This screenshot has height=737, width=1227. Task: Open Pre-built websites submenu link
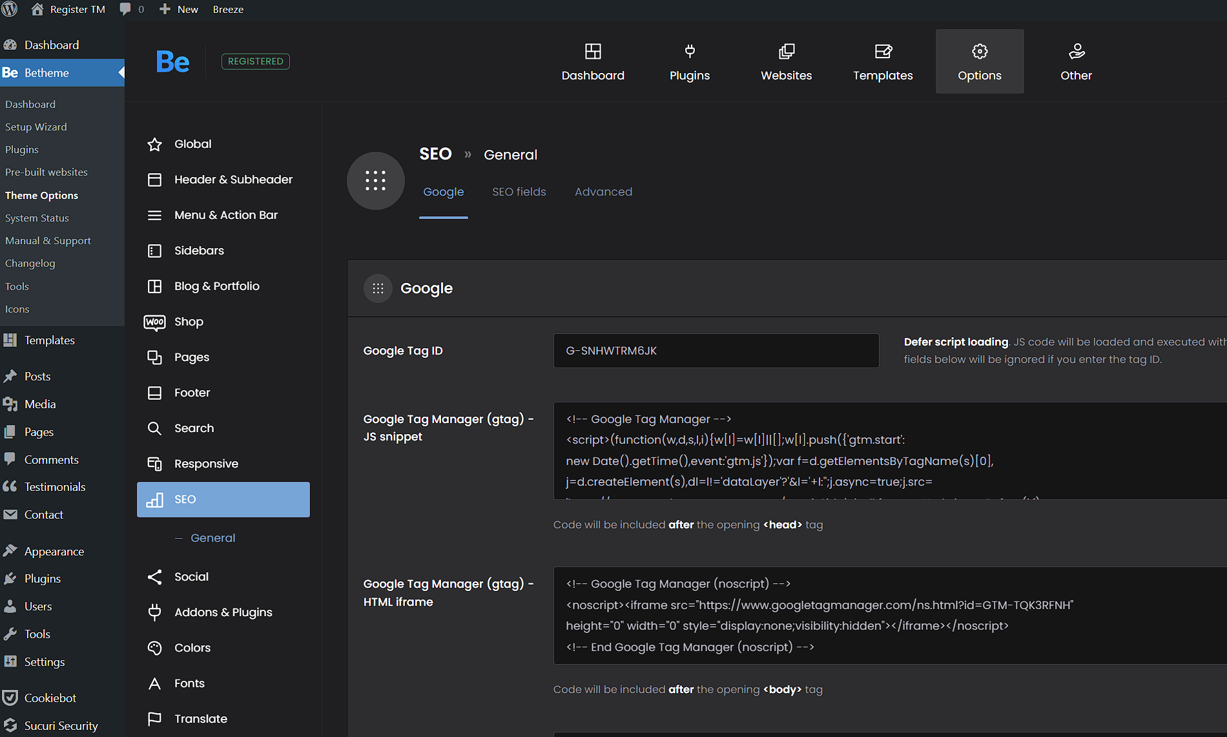[x=46, y=172]
